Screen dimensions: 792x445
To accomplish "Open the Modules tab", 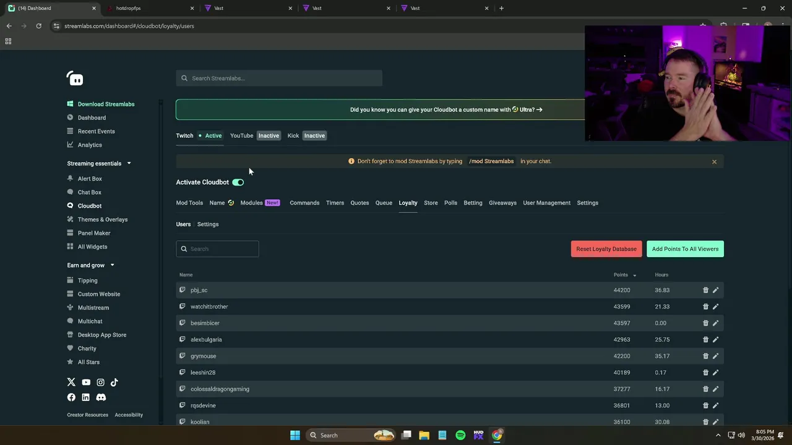I will [x=251, y=203].
